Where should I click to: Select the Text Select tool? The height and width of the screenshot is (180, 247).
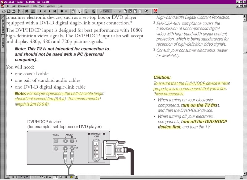86,11
